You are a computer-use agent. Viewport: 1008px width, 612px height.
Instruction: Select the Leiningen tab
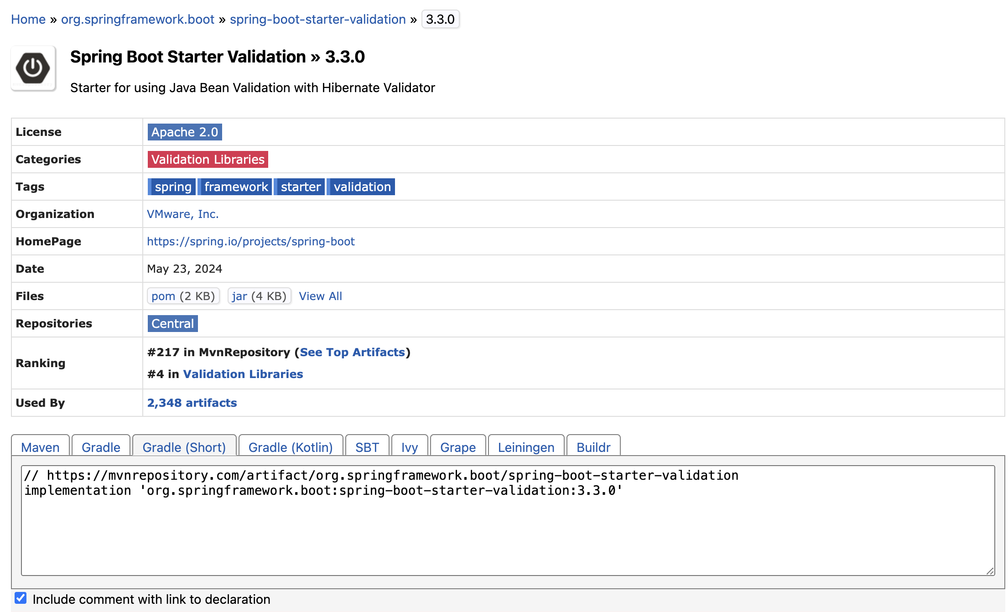pos(526,447)
